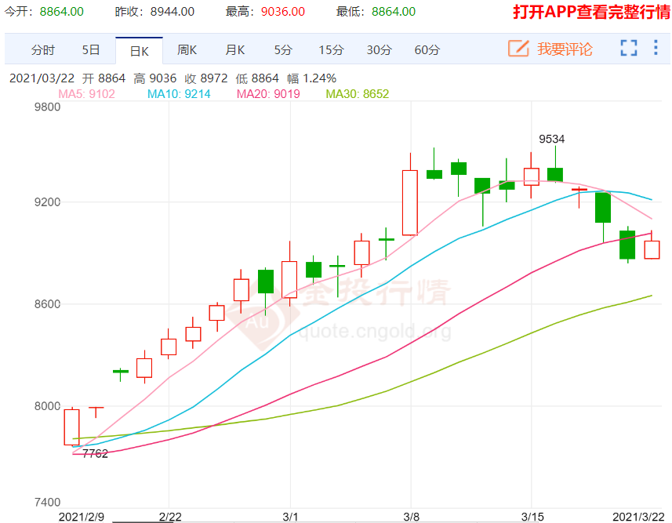The height and width of the screenshot is (523, 672).
Task: Select the 5日 chart tab
Action: tap(91, 50)
